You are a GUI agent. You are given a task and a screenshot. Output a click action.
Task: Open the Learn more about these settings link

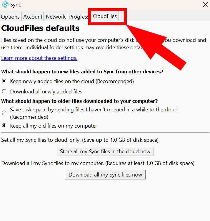click(x=39, y=58)
